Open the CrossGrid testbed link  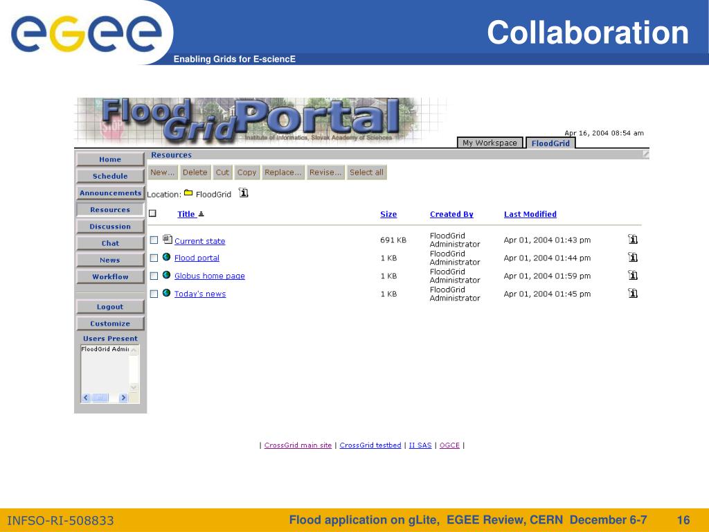[370, 445]
